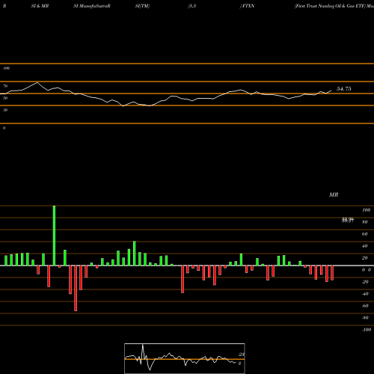Click the FTXN ticker symbol text
Image resolution: width=374 pixels, height=374 pixels.
point(248,6)
